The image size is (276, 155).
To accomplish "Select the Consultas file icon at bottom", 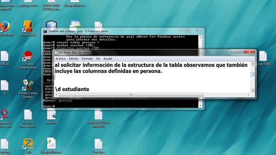I will click(98, 144).
